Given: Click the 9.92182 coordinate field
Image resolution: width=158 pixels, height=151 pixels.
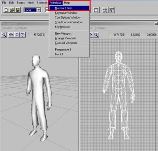Looking at the screenshot, I should click(x=133, y=35).
